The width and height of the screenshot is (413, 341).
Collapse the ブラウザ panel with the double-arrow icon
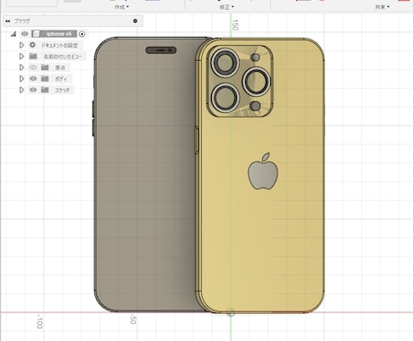pyautogui.click(x=8, y=21)
